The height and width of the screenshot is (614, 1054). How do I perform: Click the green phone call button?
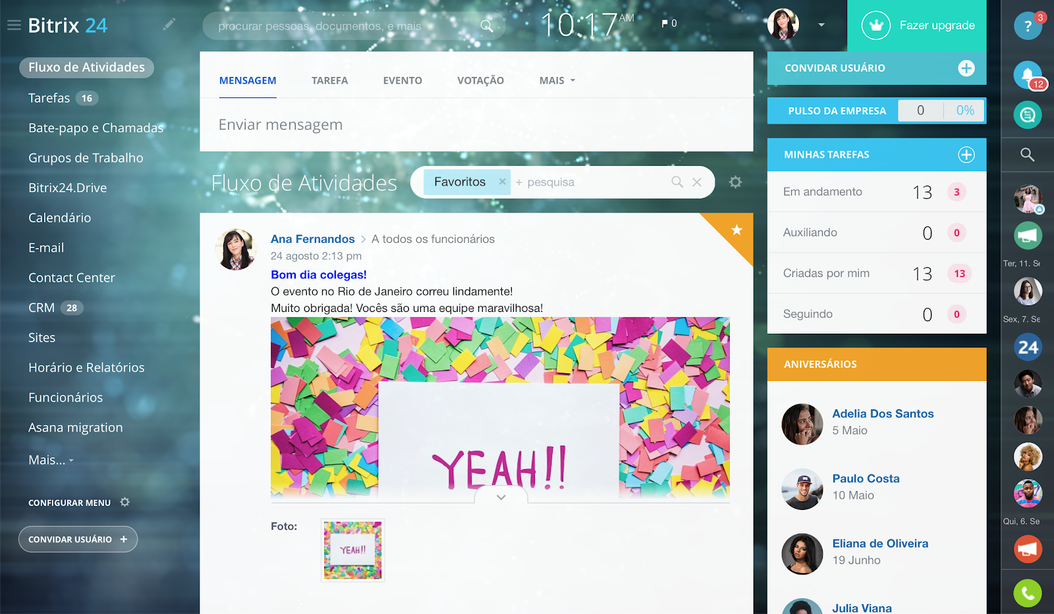click(1028, 594)
